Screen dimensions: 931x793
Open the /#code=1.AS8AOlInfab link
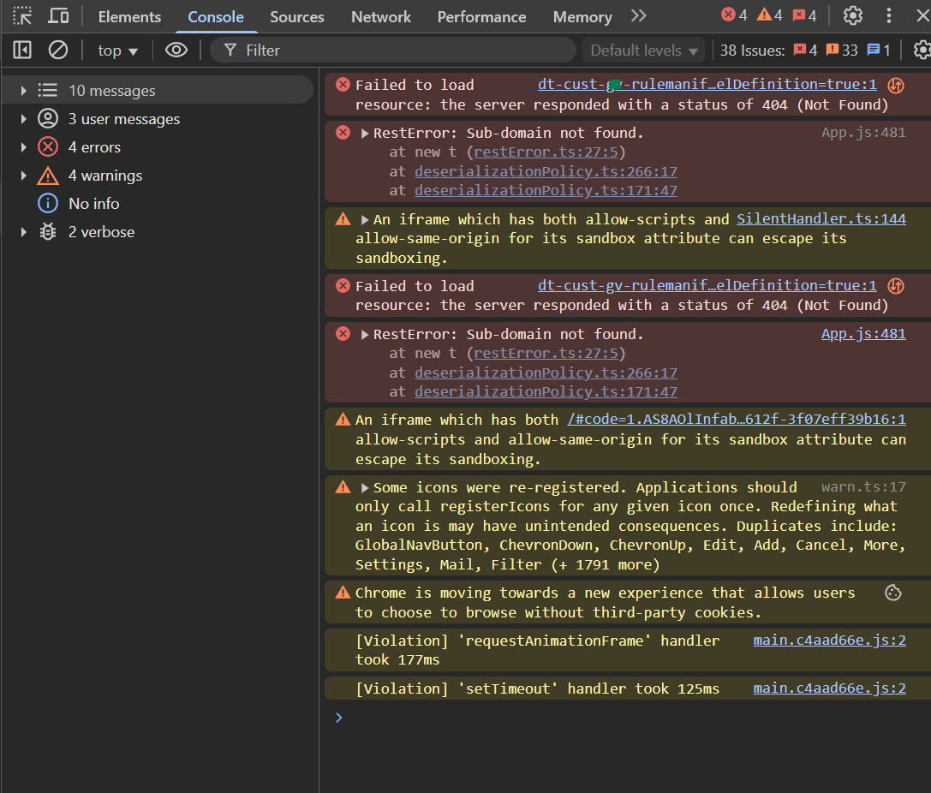737,419
